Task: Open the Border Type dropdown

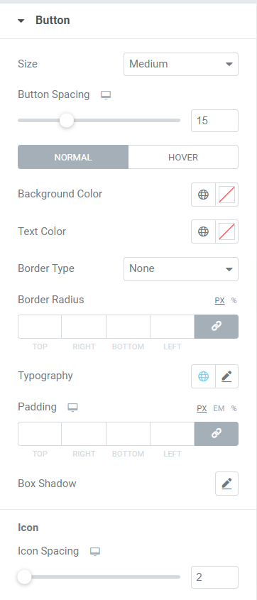Action: pyautogui.click(x=181, y=269)
